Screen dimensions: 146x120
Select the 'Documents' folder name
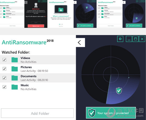pyautogui.click(x=28, y=76)
